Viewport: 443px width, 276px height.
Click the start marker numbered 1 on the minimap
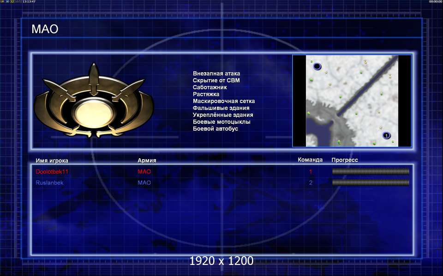pyautogui.click(x=386, y=135)
